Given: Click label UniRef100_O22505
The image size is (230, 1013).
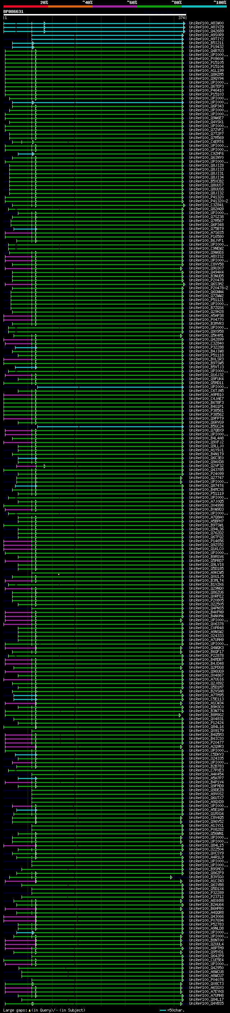Looking at the screenshot, I should pos(206,604).
